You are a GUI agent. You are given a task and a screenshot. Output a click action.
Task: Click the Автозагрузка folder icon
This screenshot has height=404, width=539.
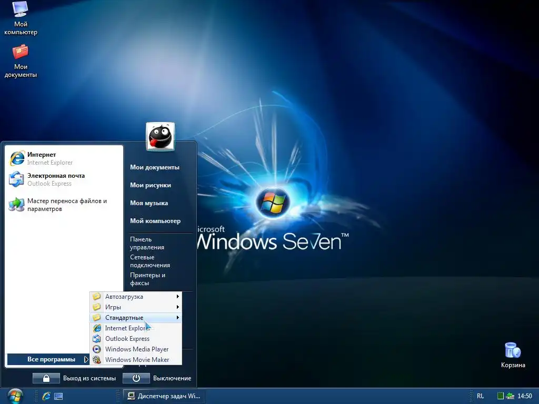coord(97,296)
